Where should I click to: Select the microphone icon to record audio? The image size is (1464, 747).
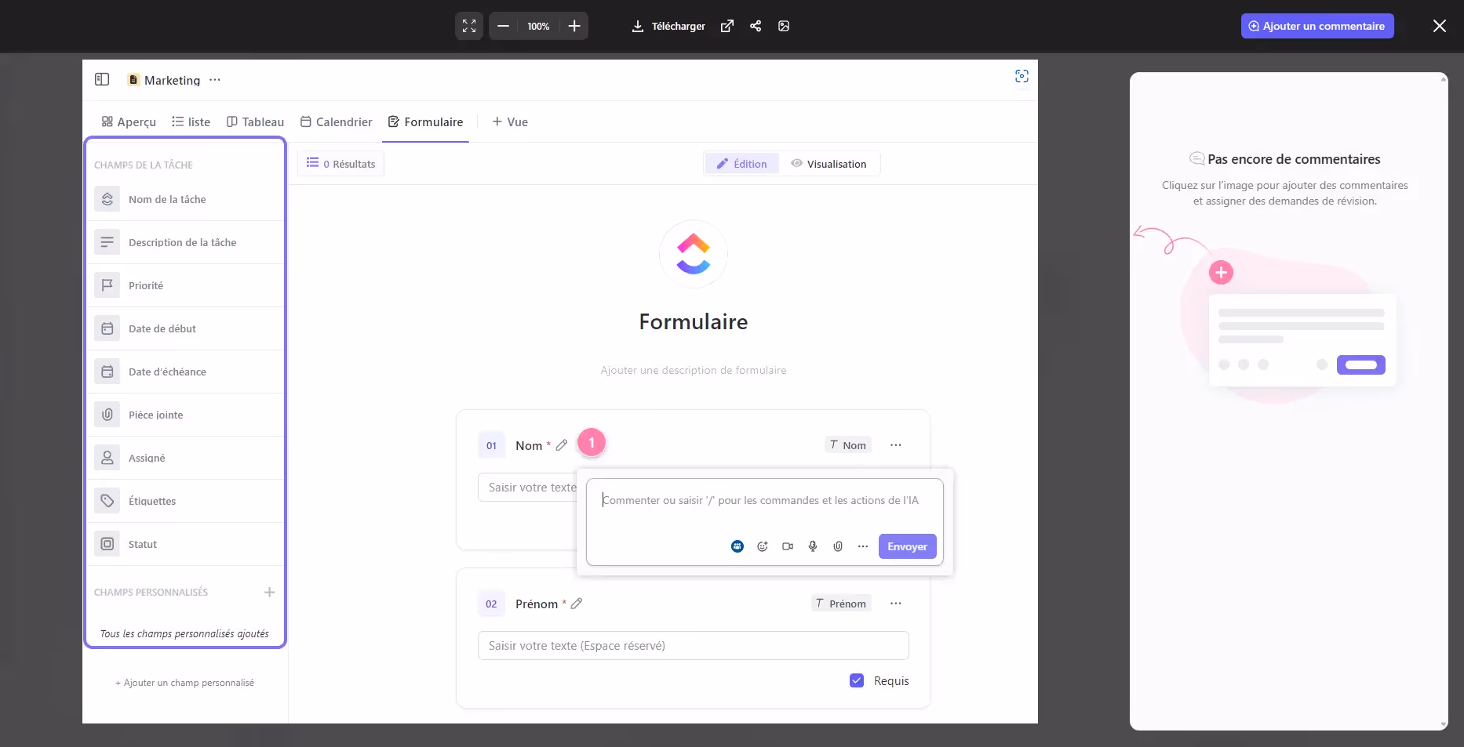coord(812,546)
